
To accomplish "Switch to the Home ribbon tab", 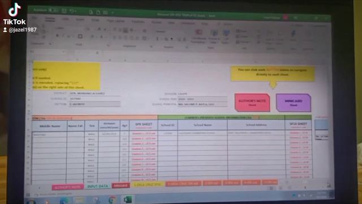I will [50, 19].
